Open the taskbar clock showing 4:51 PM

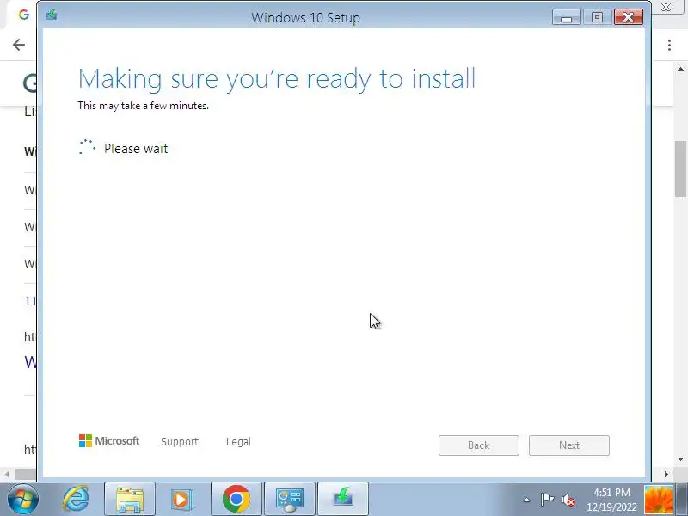611,500
